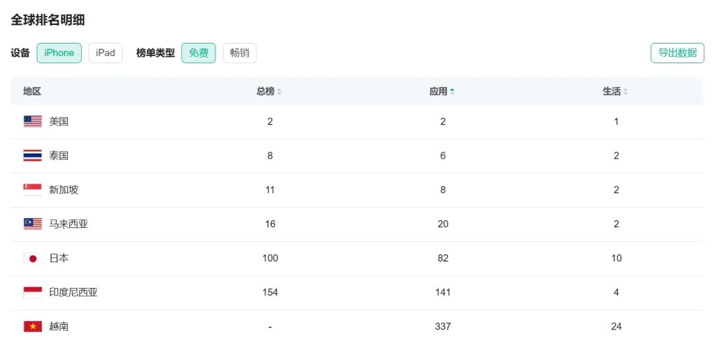Screen dimensions: 712x340
Task: Select the 越南 region name
Action: click(x=59, y=326)
